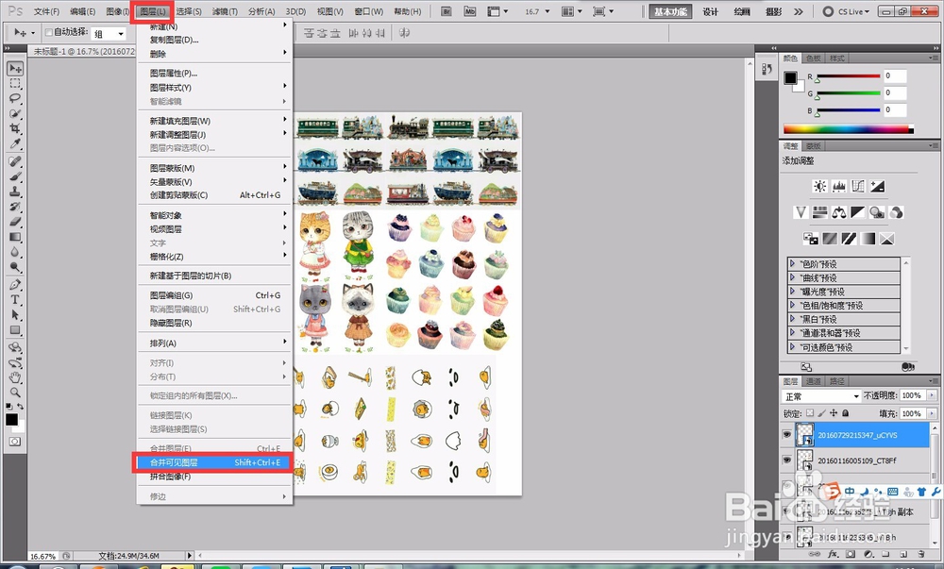Select the Move tool in toolbox

[x=15, y=69]
